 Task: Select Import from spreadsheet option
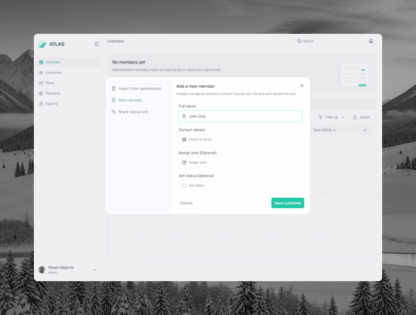140,88
